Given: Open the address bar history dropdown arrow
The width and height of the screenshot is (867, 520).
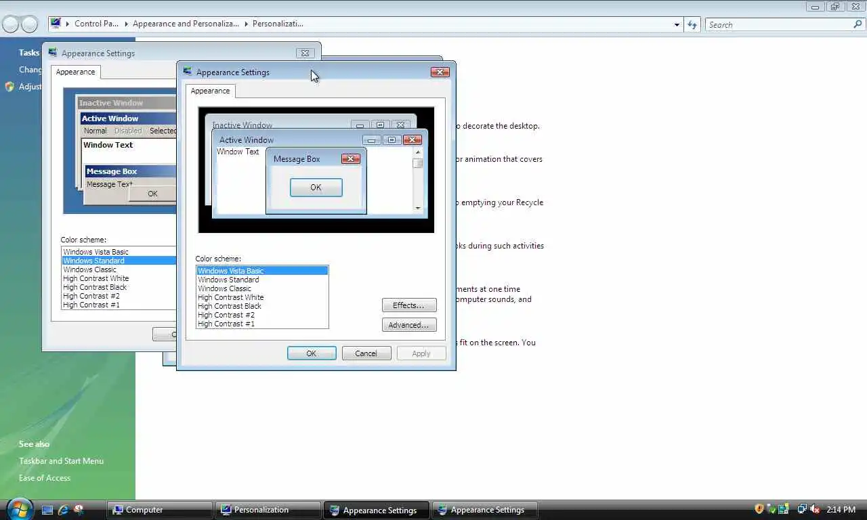Looking at the screenshot, I should point(677,24).
